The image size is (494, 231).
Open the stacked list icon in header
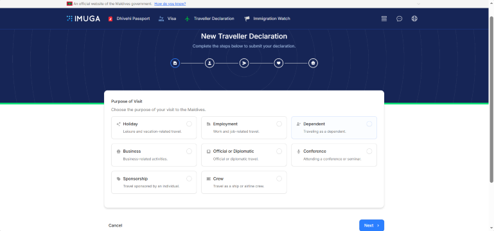click(x=384, y=19)
